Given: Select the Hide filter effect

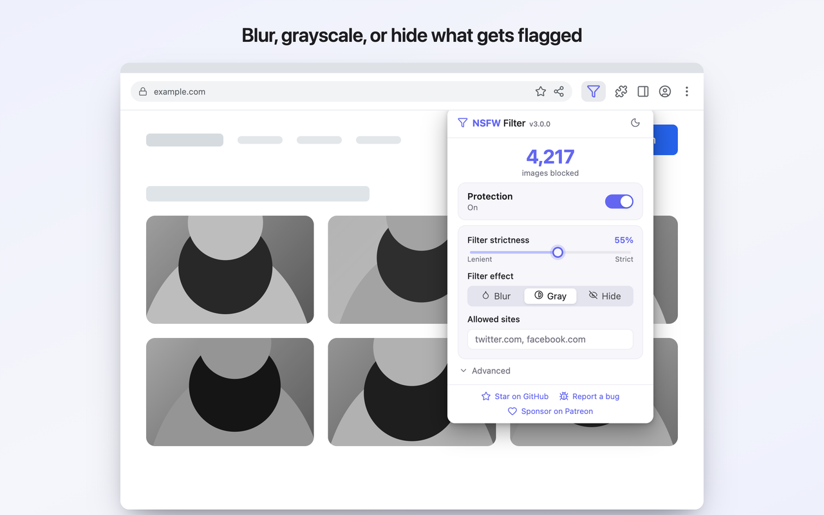Looking at the screenshot, I should 604,296.
